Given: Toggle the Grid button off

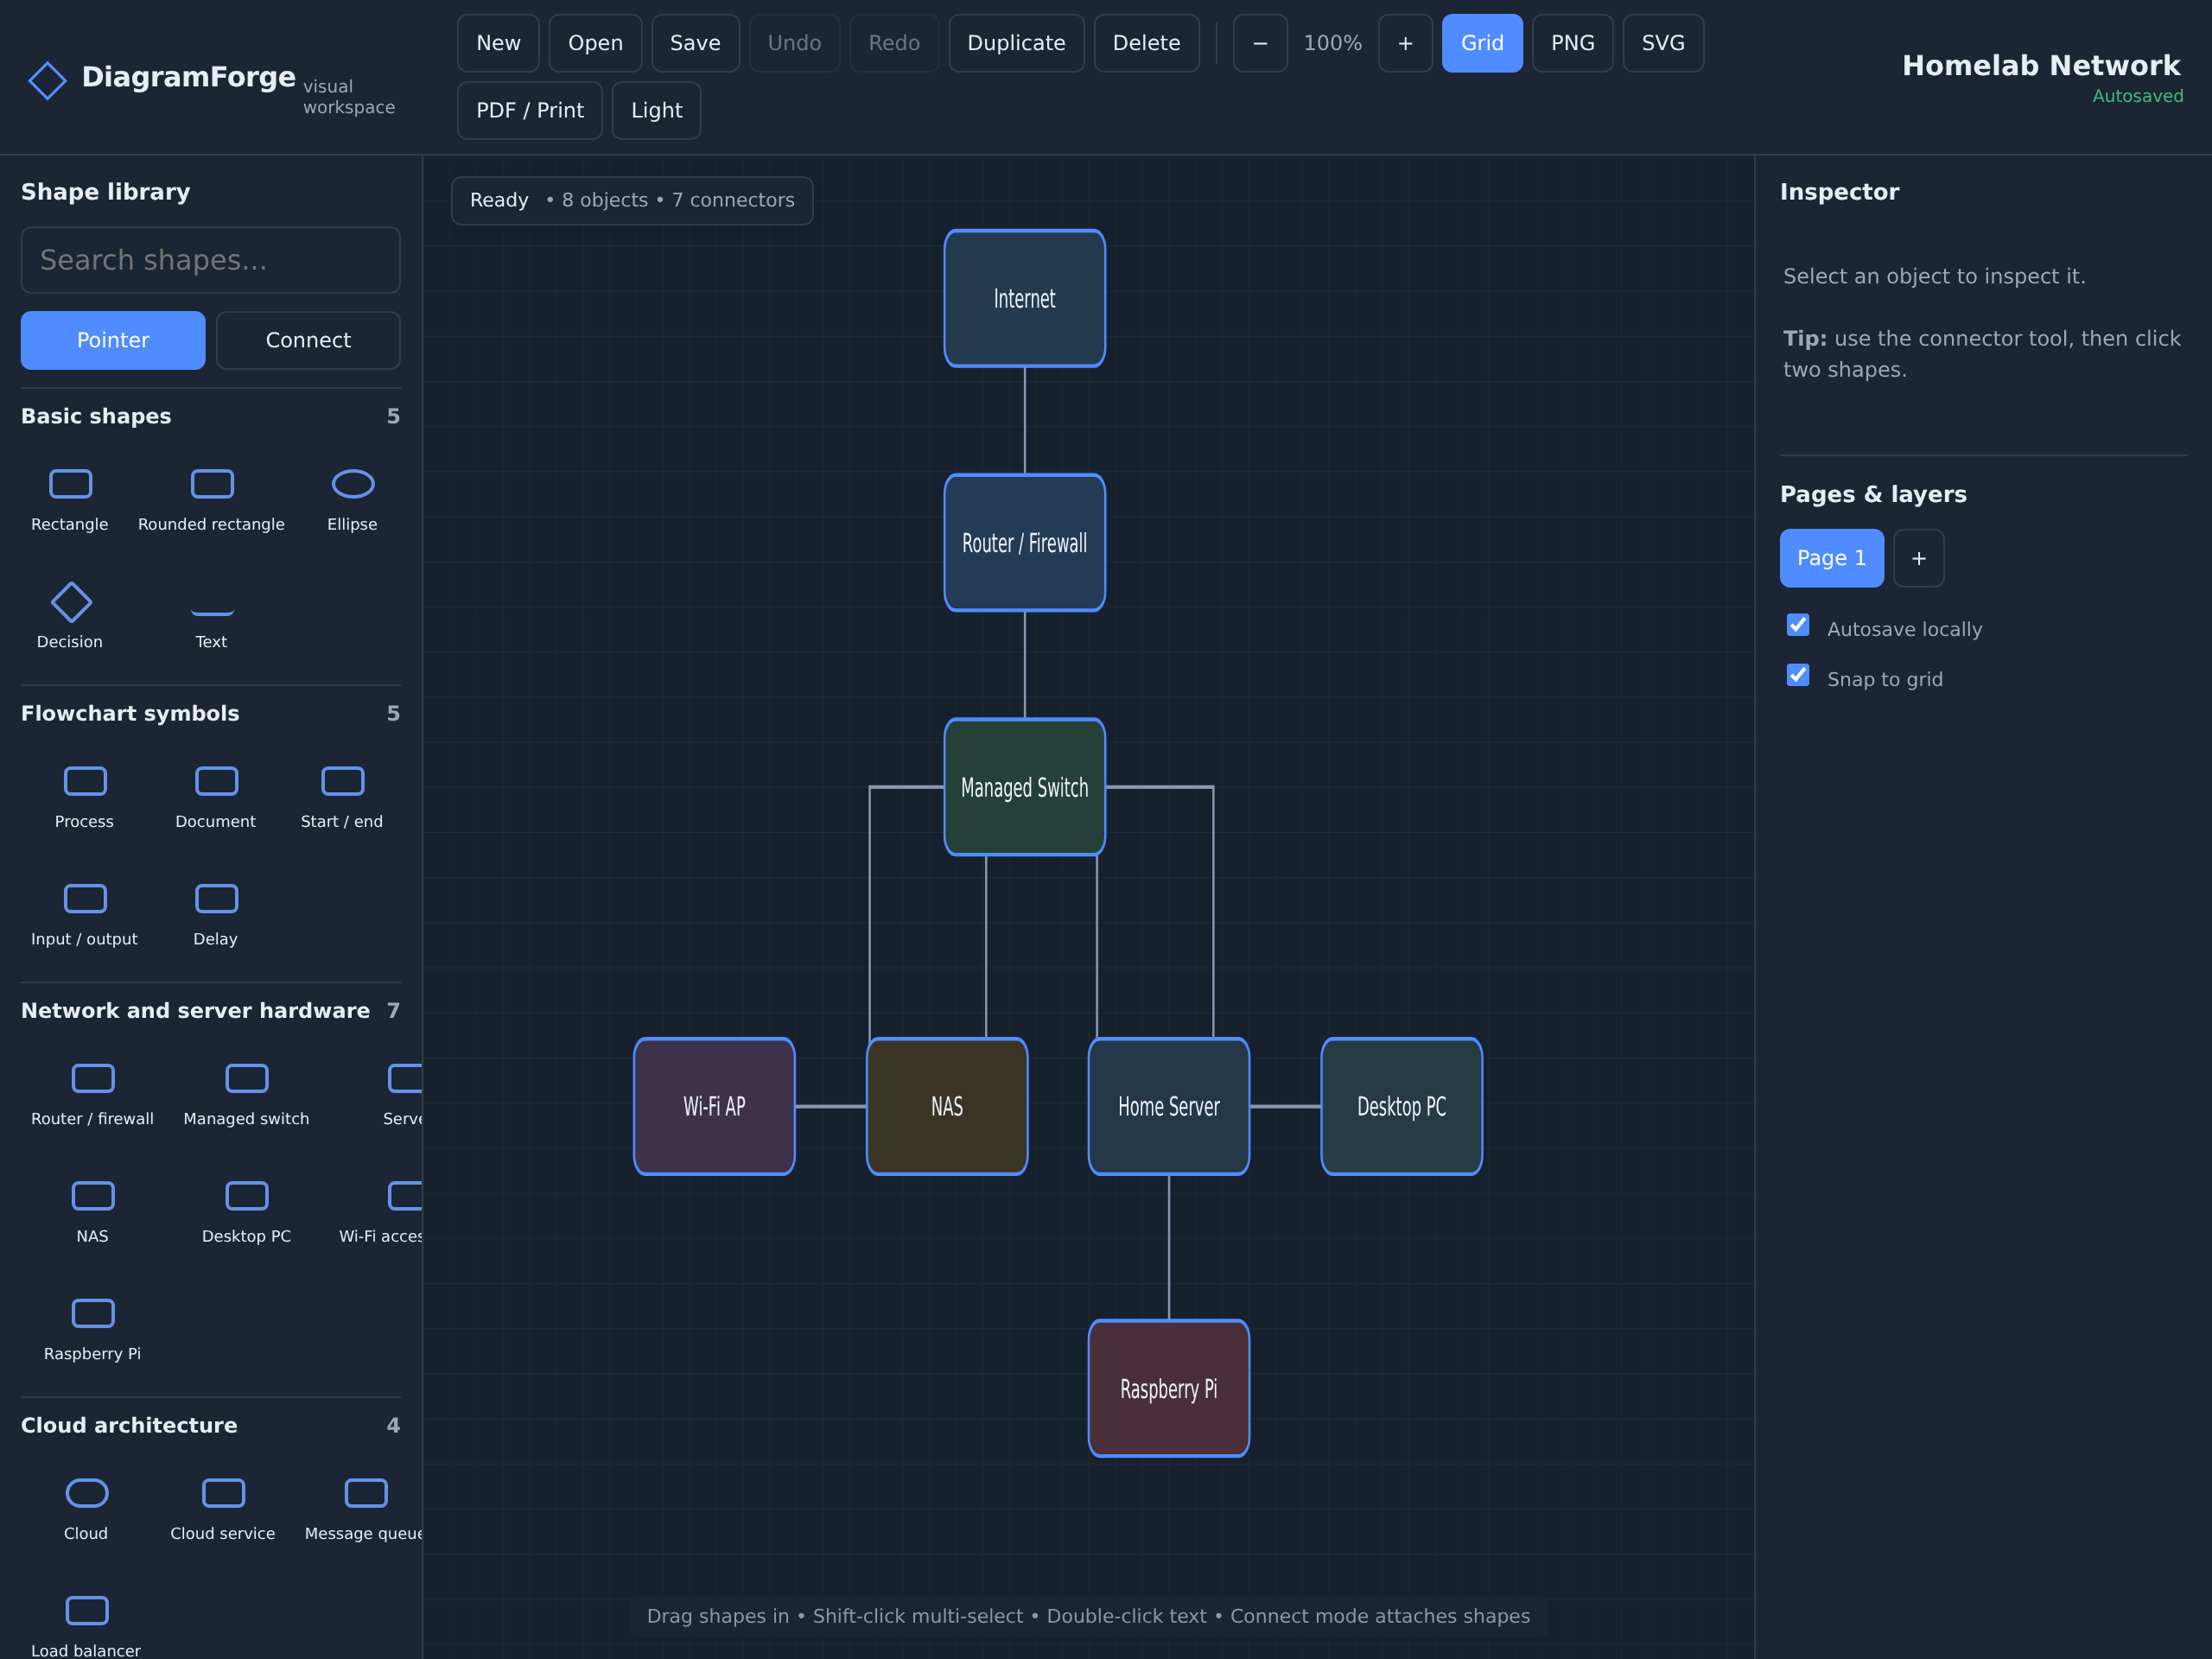Looking at the screenshot, I should [1482, 43].
